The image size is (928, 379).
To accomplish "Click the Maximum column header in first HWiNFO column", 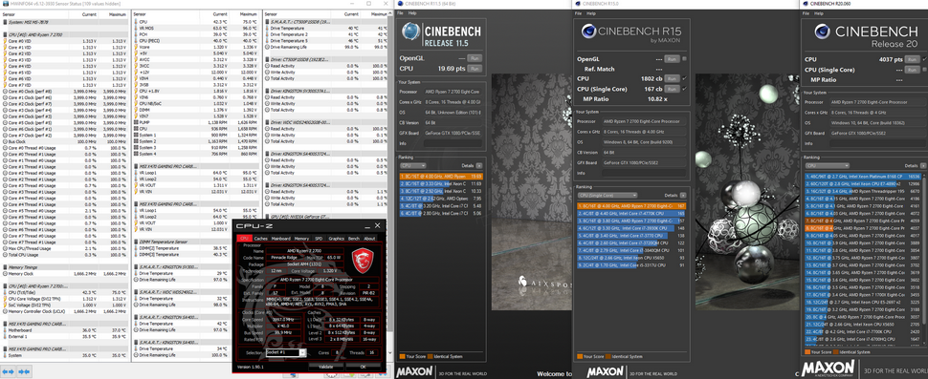I will [114, 13].
